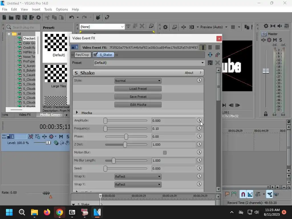Open Plug-In Chain icon in Video Event FX
The image size is (292, 219).
[210, 55]
